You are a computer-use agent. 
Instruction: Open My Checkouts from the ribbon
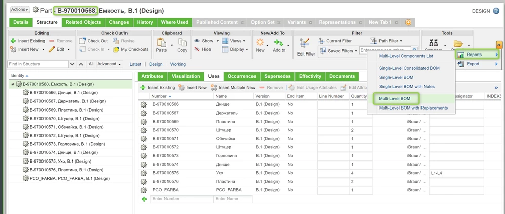[x=131, y=49]
